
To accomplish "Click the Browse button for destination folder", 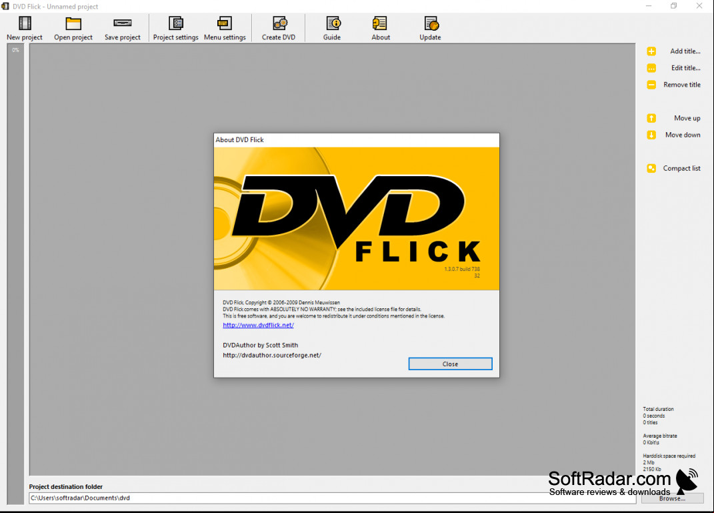I will [672, 498].
